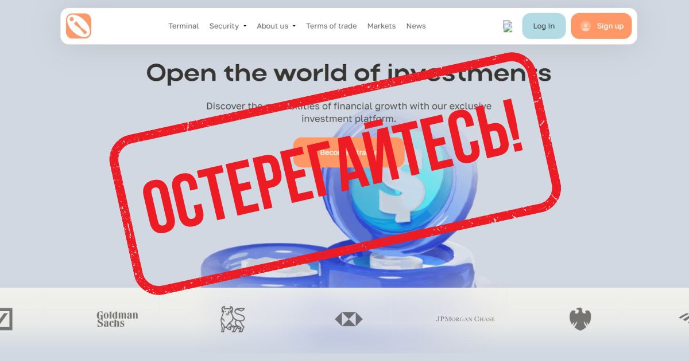The image size is (689, 361).
Task: Click the HSBC hexagon logo
Action: point(349,319)
